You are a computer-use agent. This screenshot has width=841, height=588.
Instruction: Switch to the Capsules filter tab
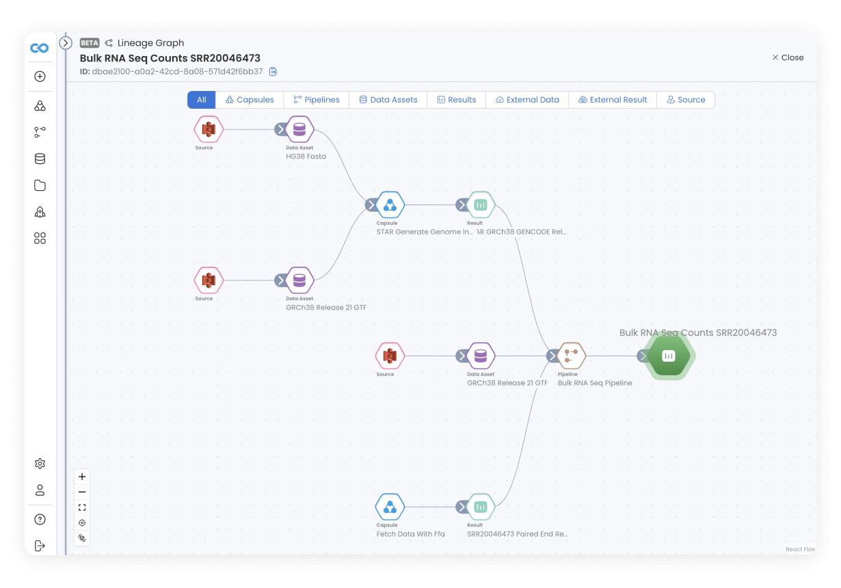[250, 99]
